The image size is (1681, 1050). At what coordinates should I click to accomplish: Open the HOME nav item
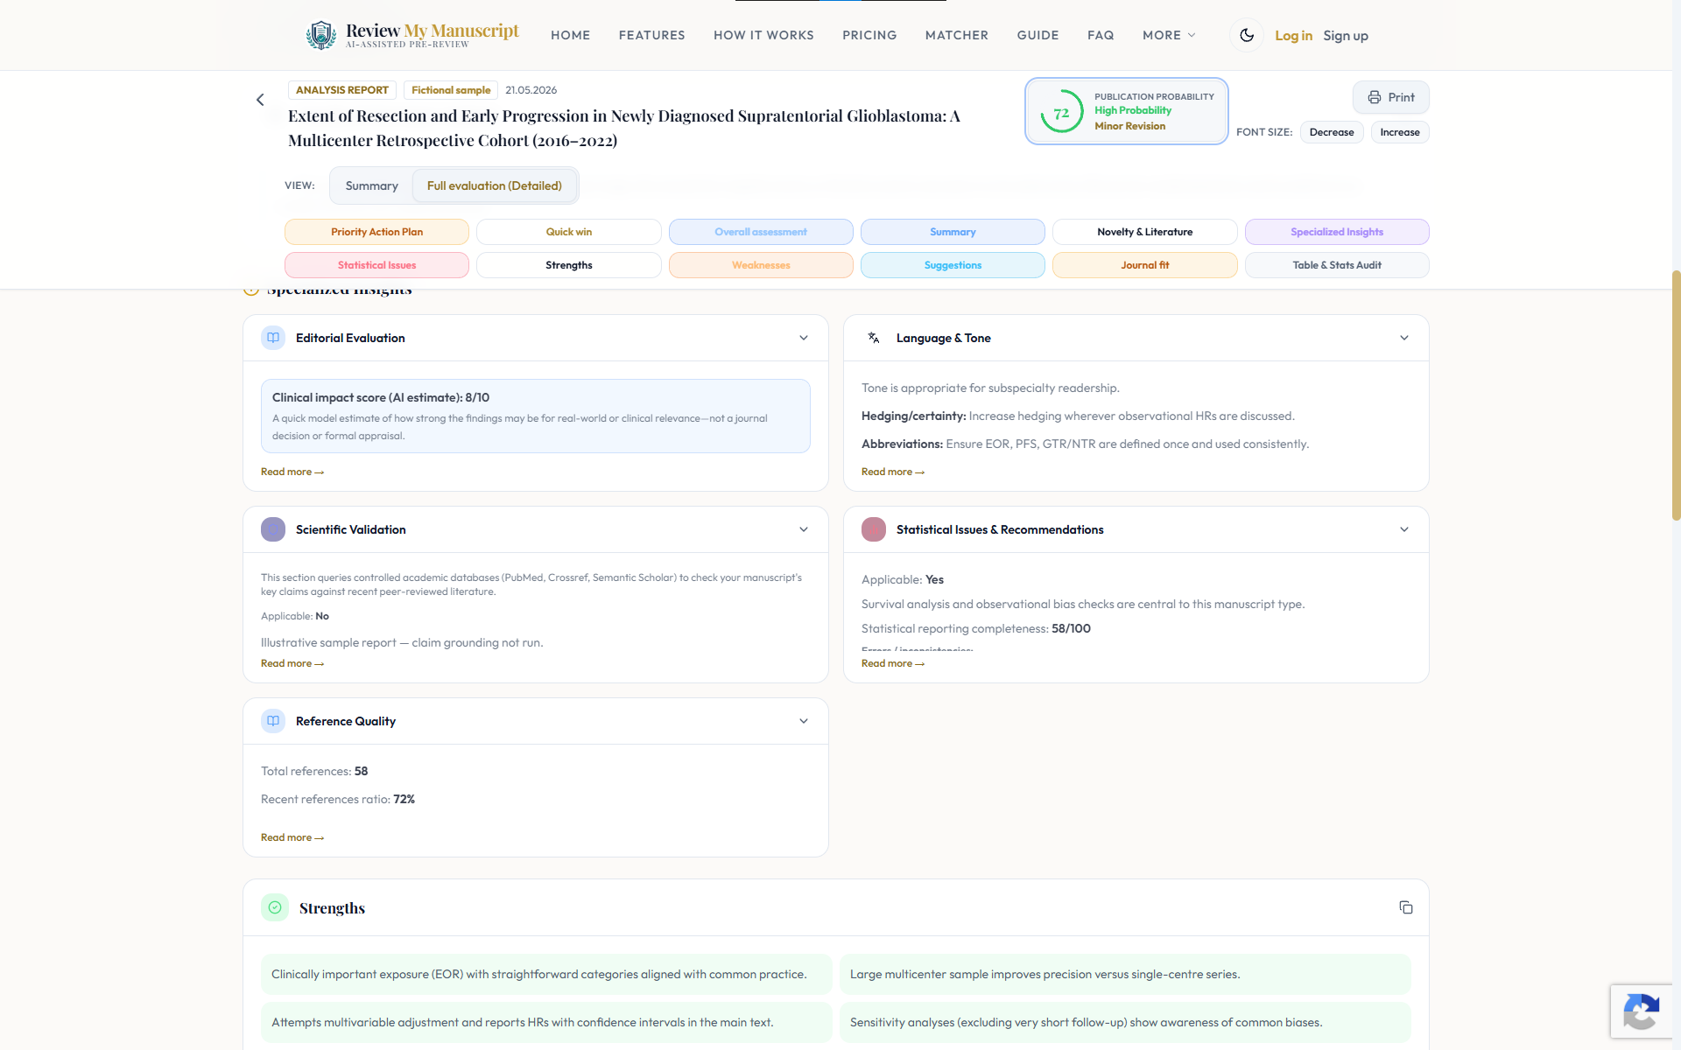click(571, 35)
